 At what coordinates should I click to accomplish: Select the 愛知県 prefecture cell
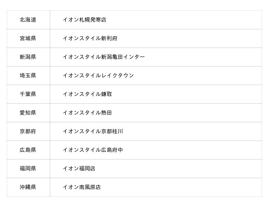(x=28, y=113)
